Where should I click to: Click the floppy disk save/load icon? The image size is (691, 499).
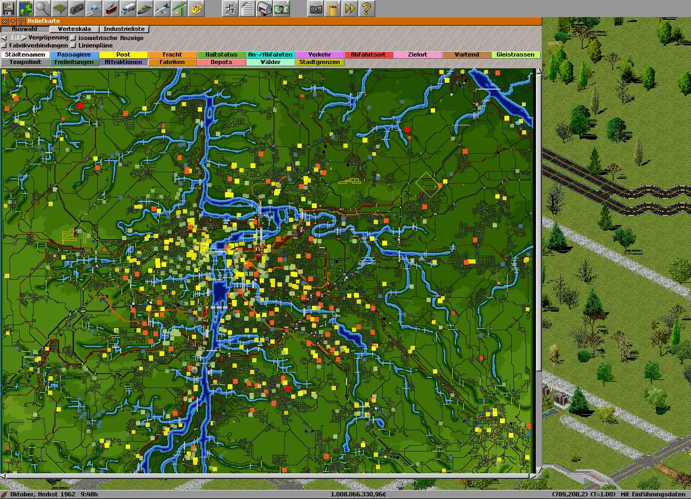point(9,9)
